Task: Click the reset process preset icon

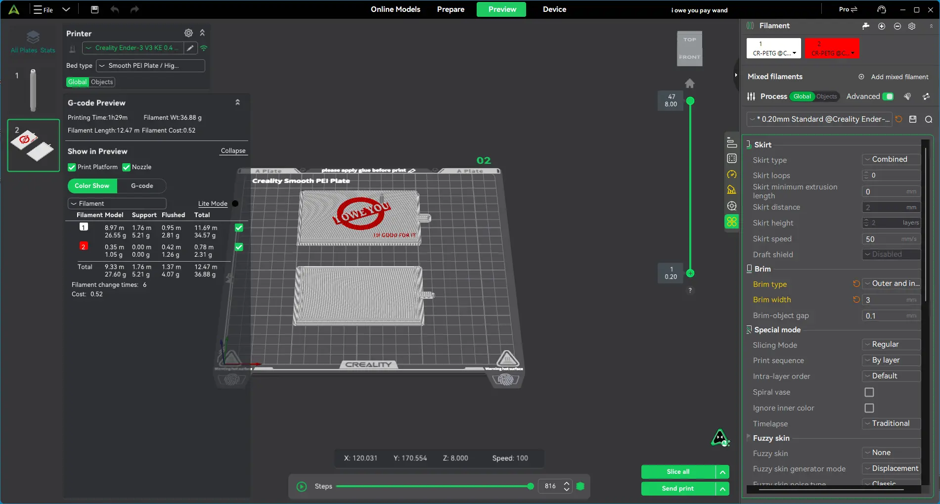Action: click(x=899, y=119)
